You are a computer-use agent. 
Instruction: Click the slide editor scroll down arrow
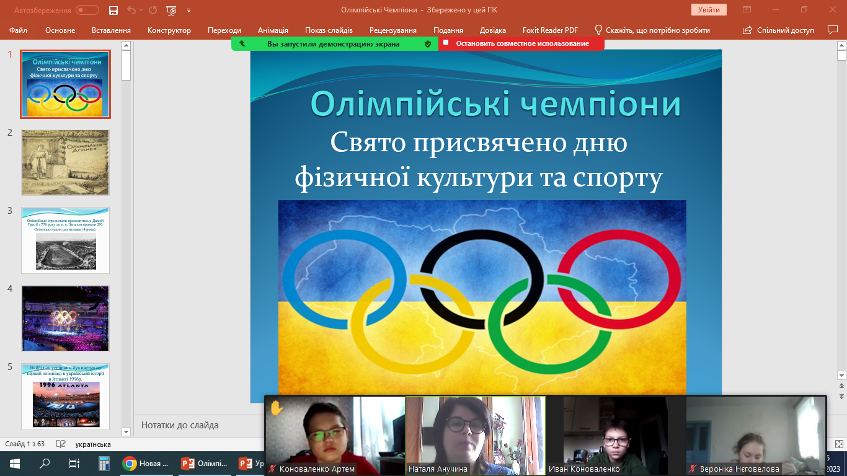[x=841, y=375]
